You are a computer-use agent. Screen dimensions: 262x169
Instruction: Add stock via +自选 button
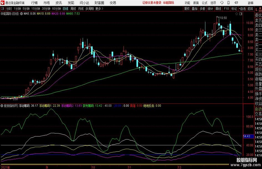242,9
